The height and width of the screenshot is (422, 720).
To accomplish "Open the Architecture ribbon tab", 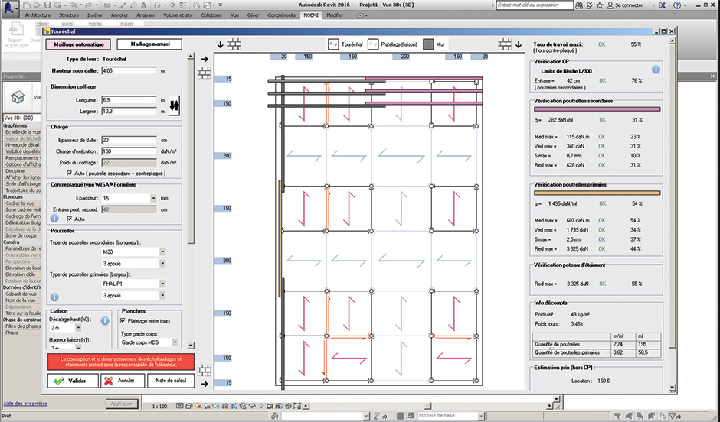I will coord(38,15).
